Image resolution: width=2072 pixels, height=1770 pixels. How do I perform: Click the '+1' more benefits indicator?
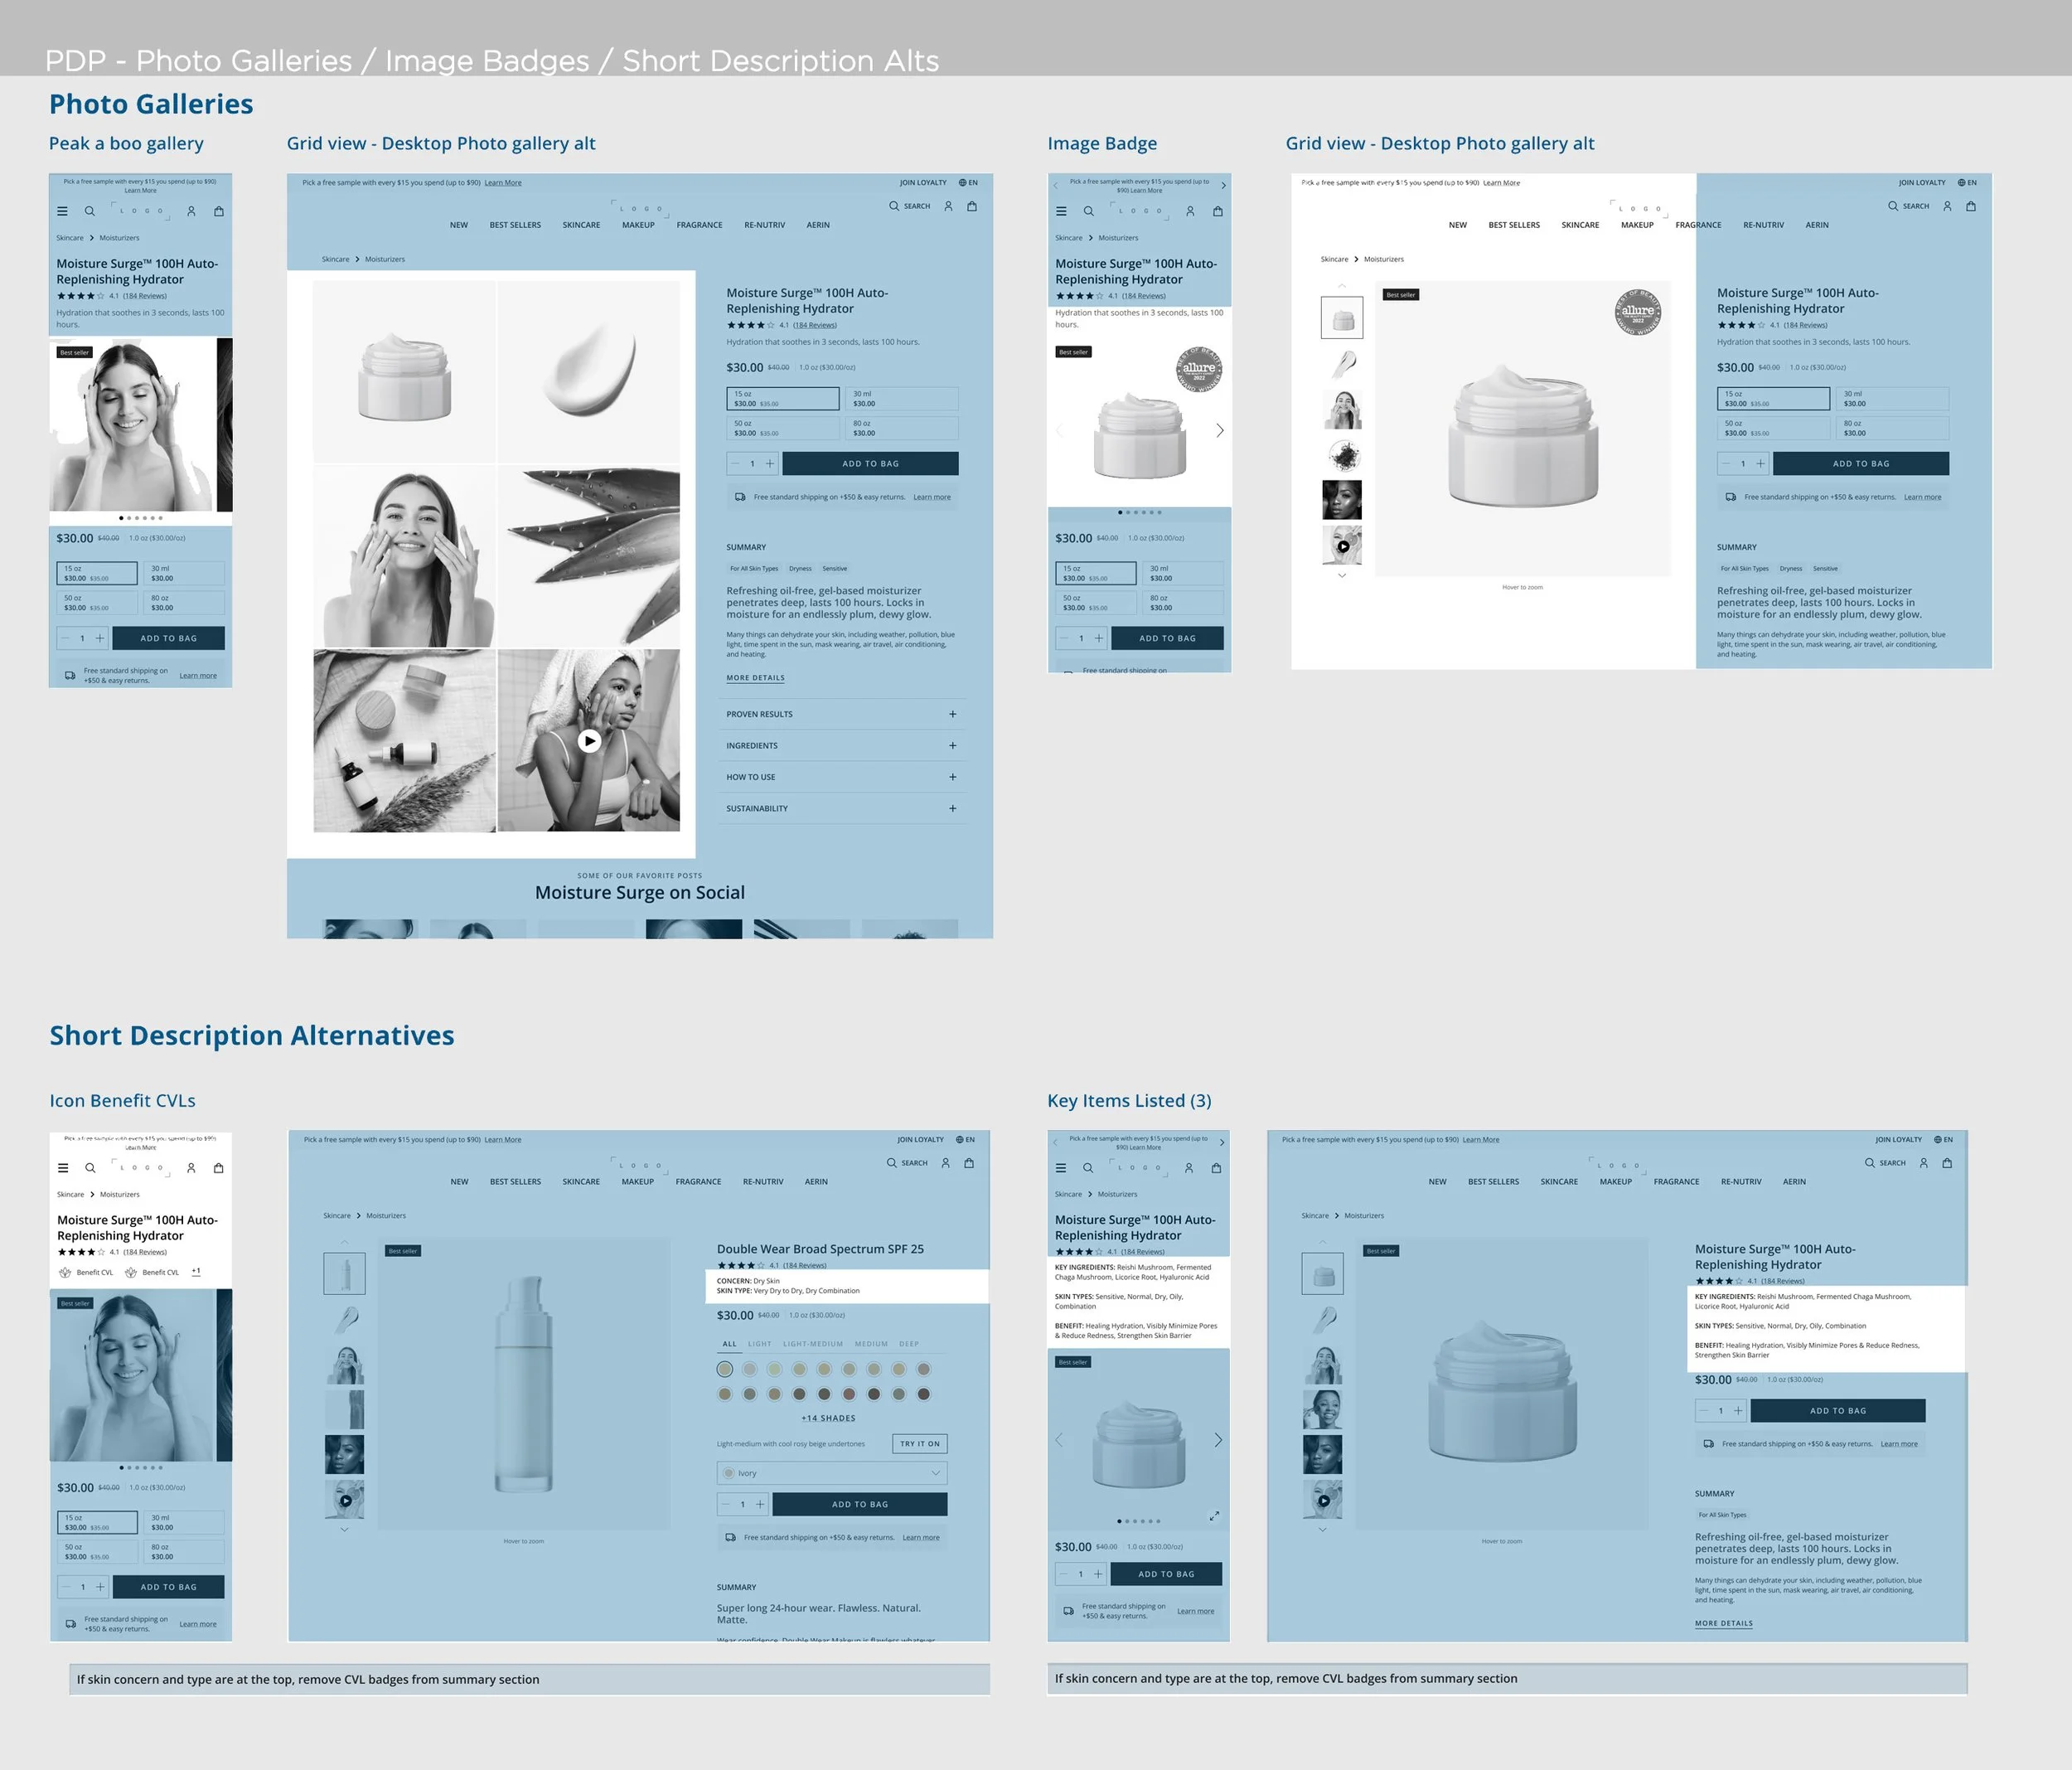pos(196,1272)
